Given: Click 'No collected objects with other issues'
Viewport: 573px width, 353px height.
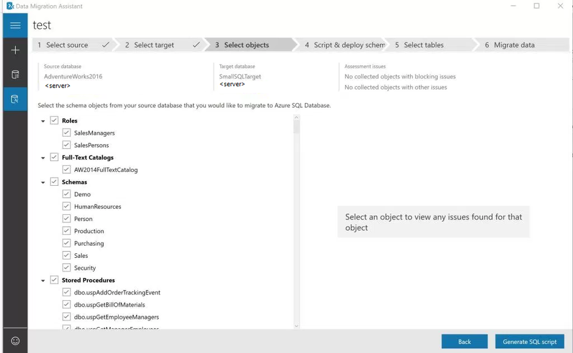Looking at the screenshot, I should point(395,87).
